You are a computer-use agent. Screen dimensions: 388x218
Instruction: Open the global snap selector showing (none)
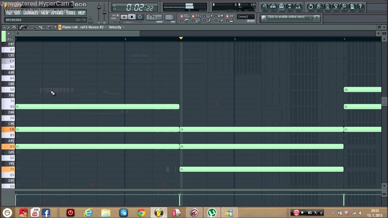(x=246, y=17)
